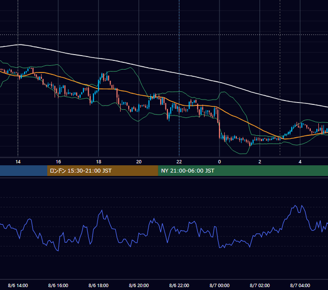Viewport: 328px width, 290px height.
Task: Click the 8/6 16:00 date label
Action: tap(58, 285)
